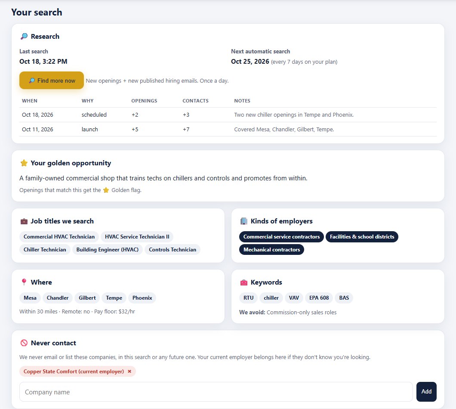
Task: Click the golden opportunity description sentence
Action: [x=163, y=178]
